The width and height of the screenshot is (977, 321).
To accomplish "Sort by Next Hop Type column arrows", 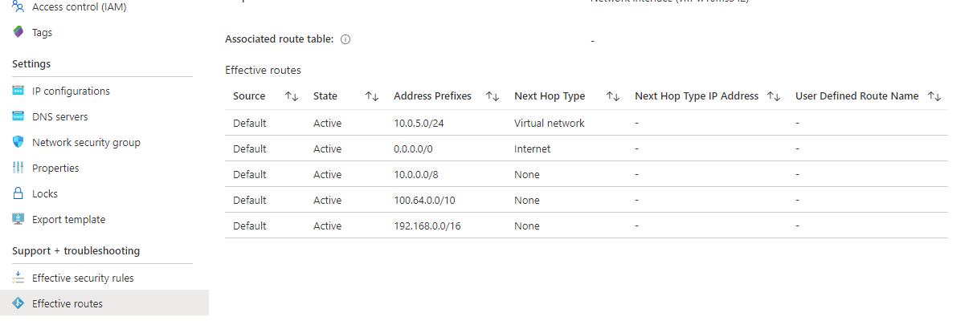I will tap(613, 96).
